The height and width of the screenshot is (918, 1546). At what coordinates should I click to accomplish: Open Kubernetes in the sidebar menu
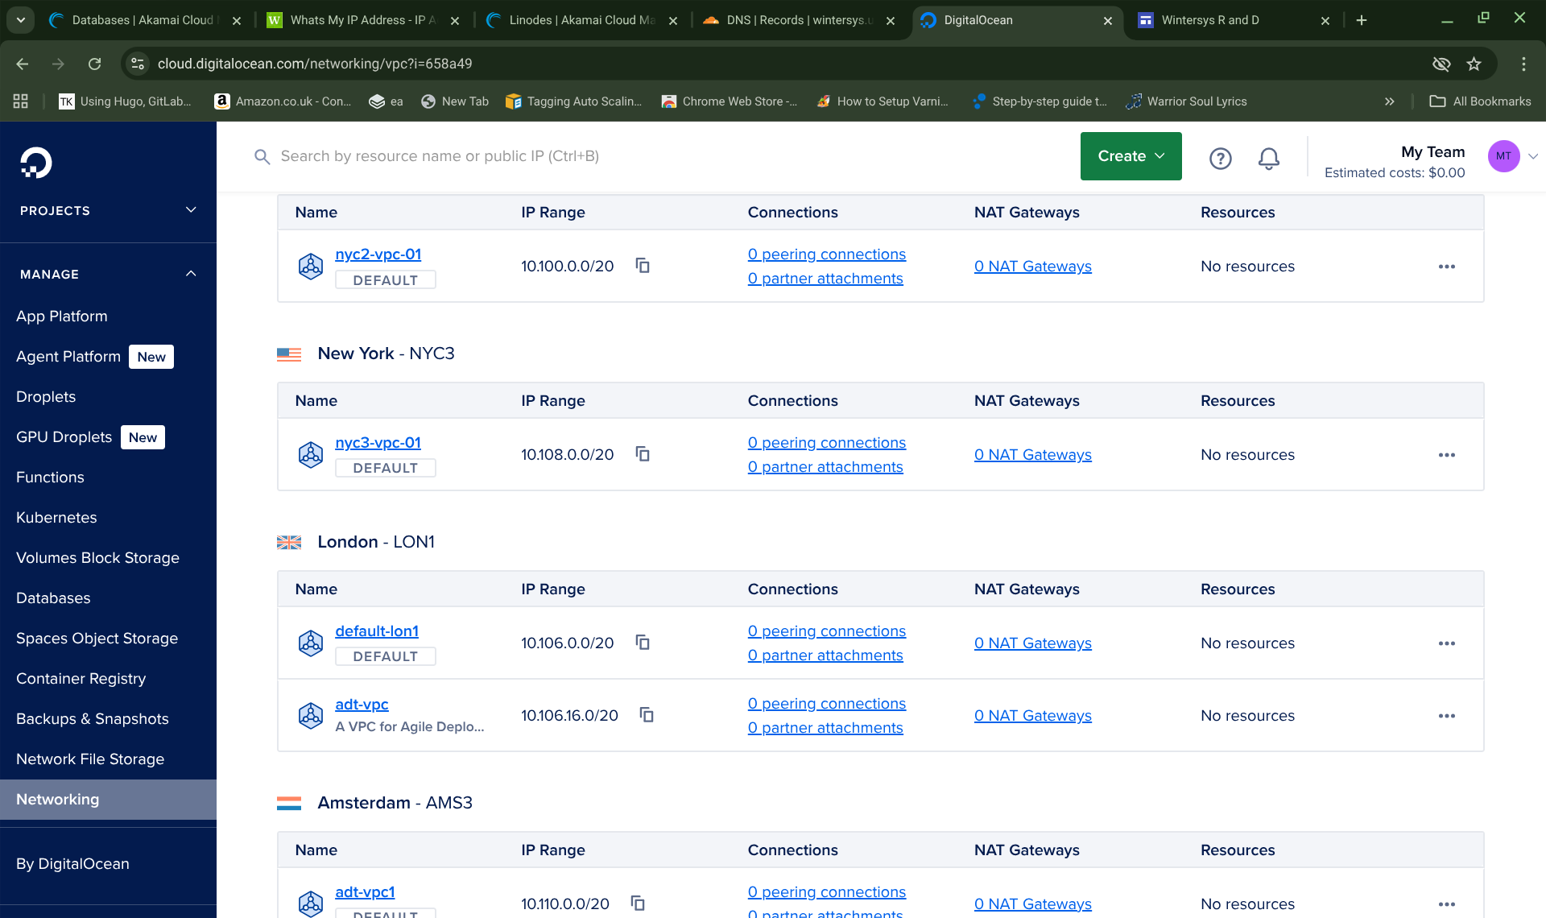coord(56,517)
